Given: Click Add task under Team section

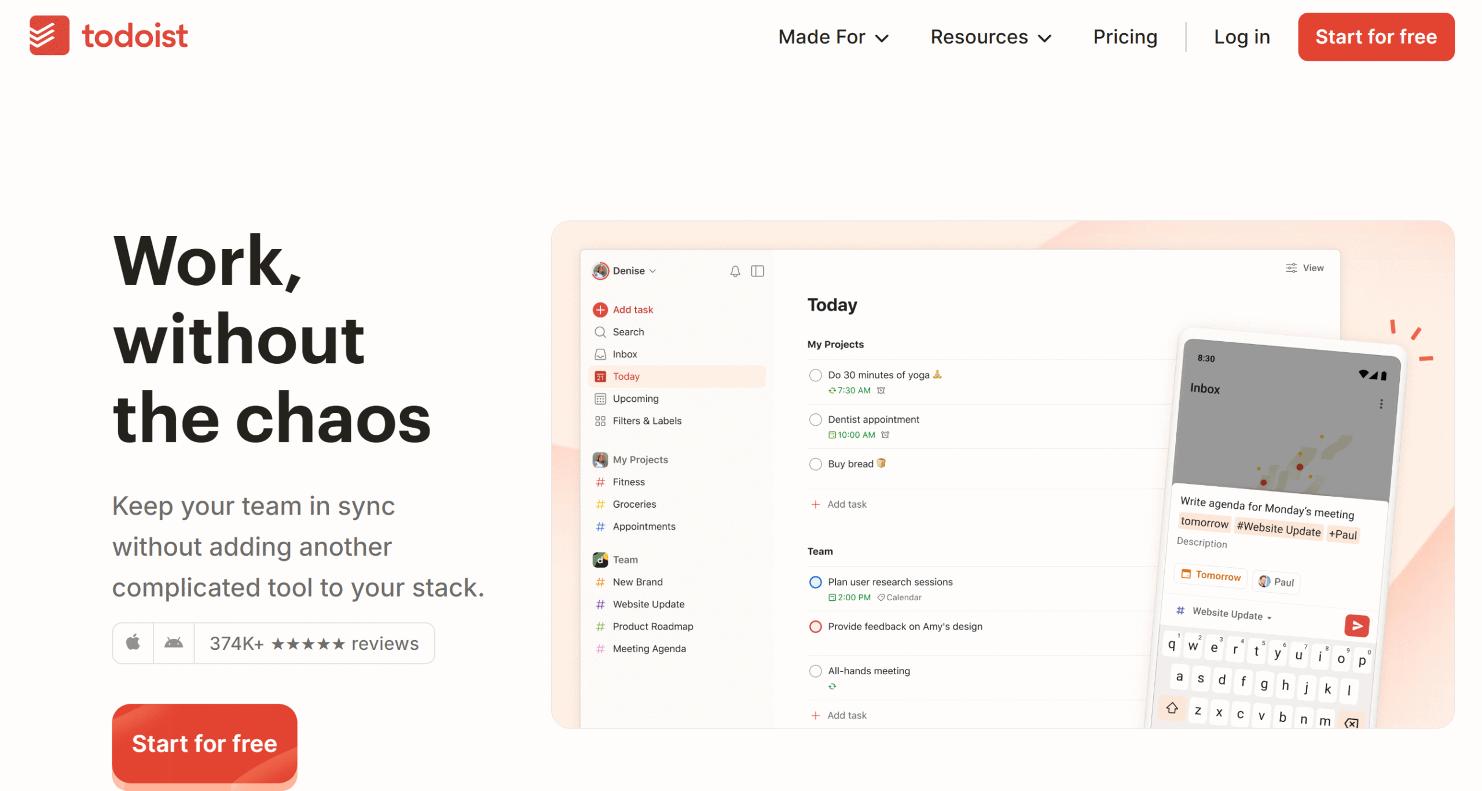Looking at the screenshot, I should coord(839,715).
